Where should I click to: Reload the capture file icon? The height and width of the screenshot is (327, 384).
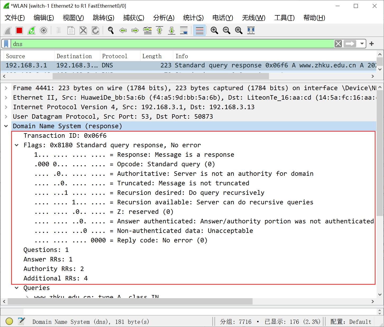point(95,31)
